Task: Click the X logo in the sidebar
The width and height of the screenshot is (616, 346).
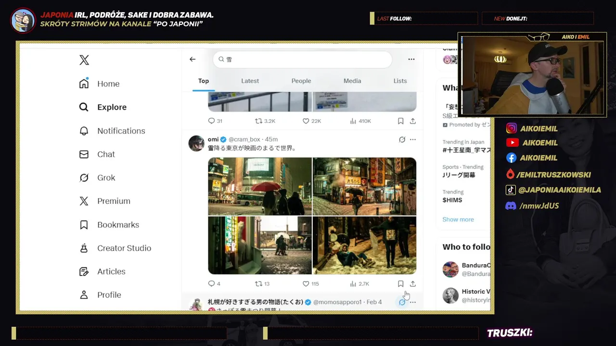Action: [x=84, y=60]
